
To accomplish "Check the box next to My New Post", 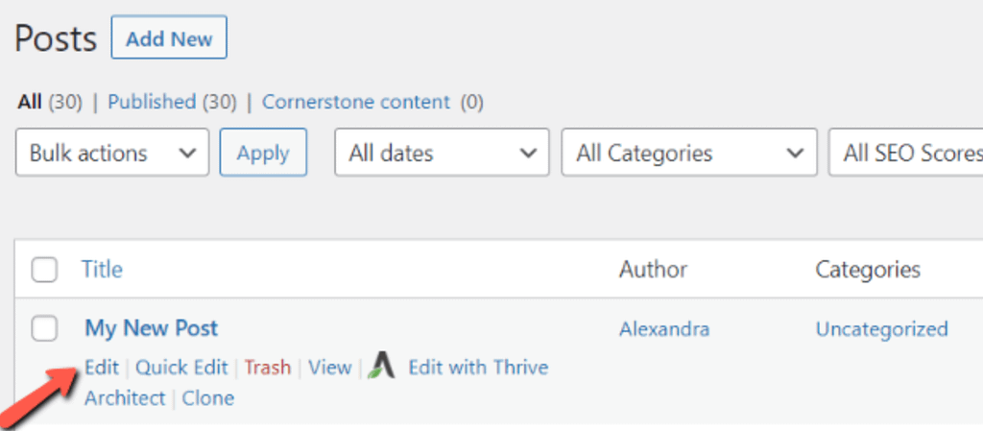I will point(44,328).
